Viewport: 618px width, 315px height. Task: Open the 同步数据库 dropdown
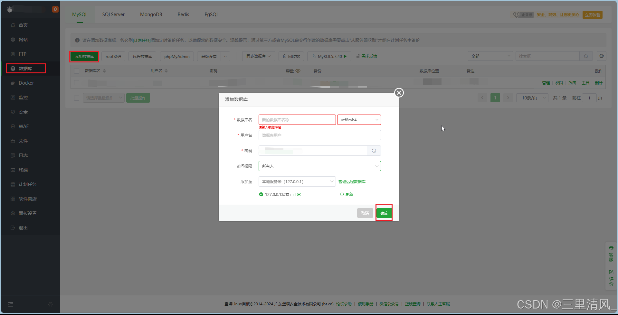tap(259, 56)
